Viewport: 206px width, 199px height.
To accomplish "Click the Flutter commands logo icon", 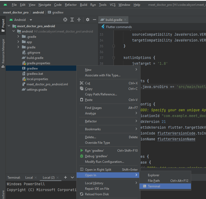I will click(103, 27).
